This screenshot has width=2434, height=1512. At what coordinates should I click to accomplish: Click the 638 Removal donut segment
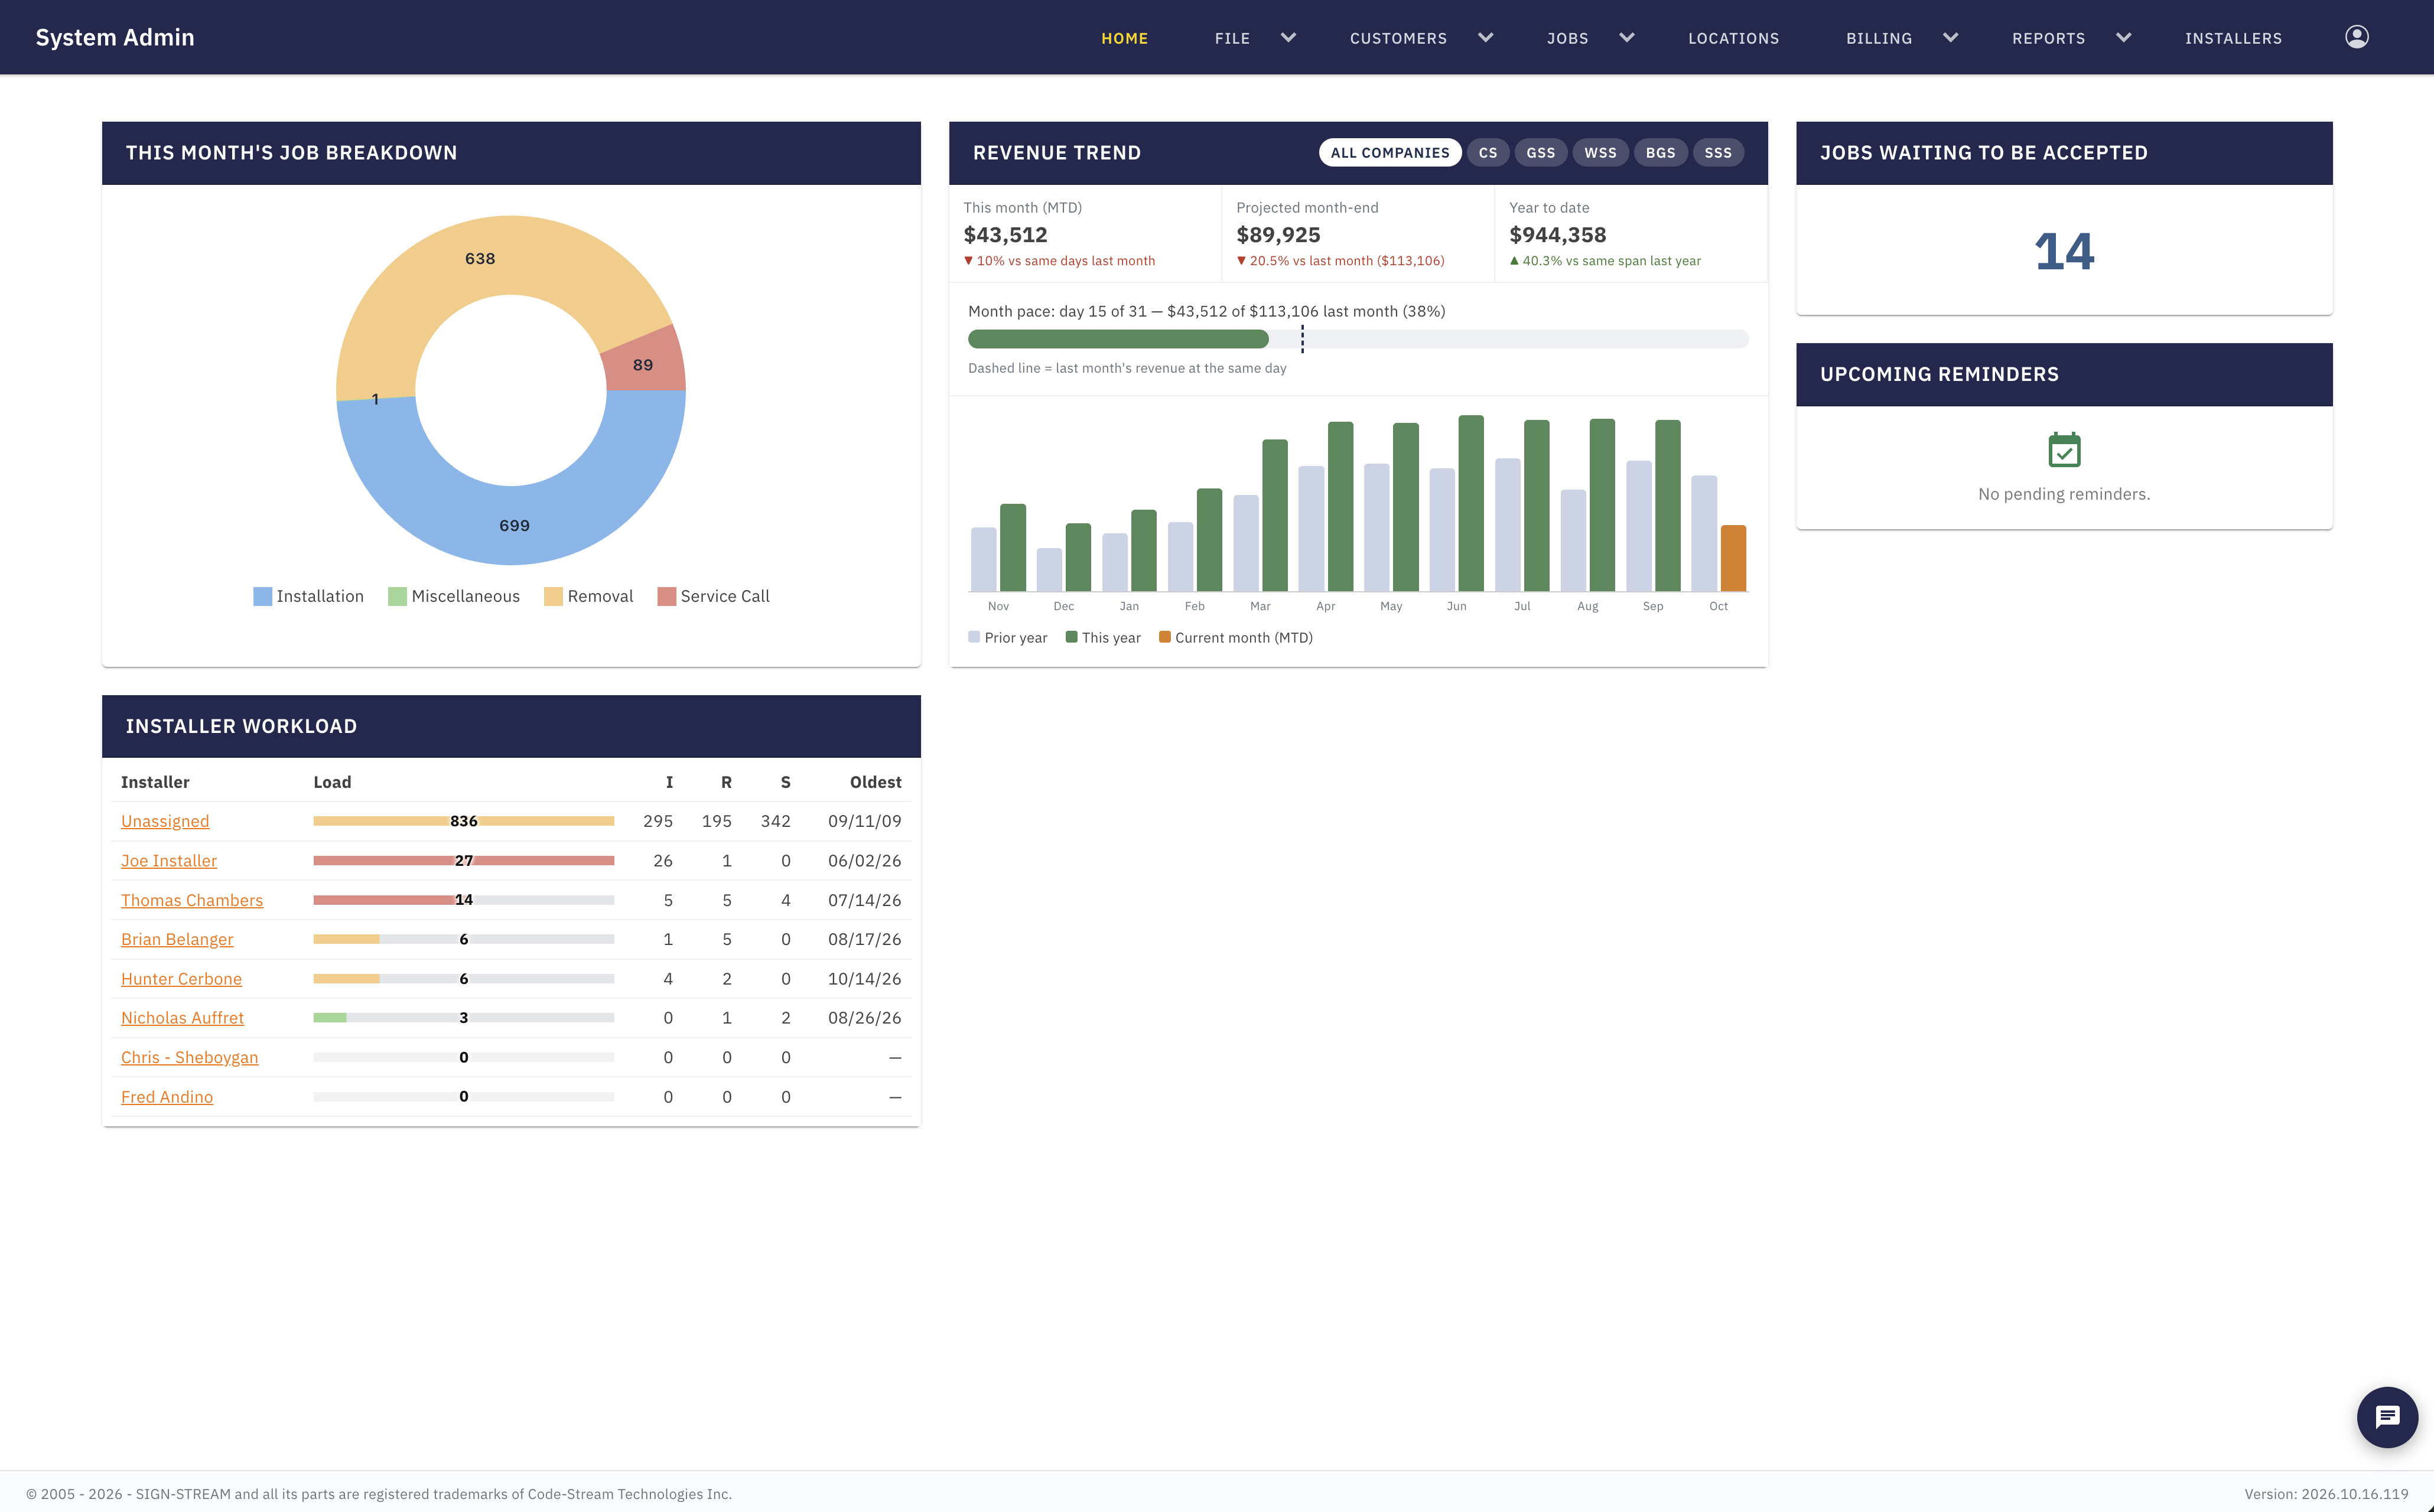[480, 258]
